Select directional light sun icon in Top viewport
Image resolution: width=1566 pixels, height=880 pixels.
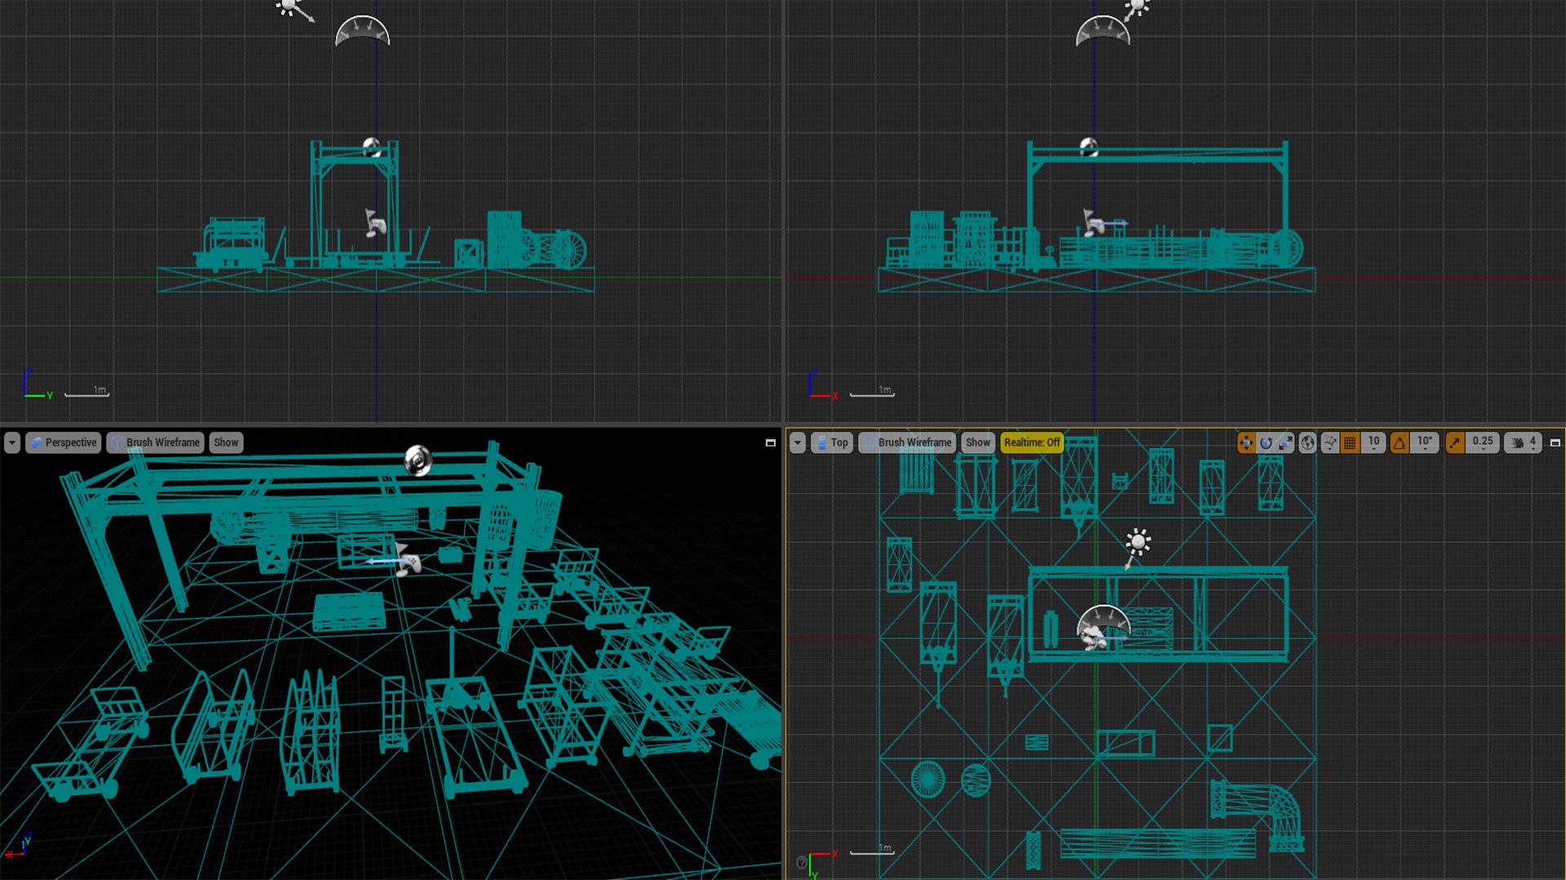(x=1137, y=543)
